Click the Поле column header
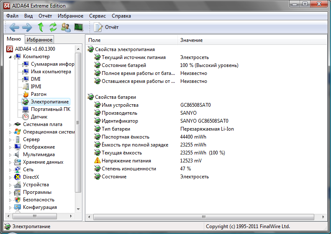This screenshot has width=331, height=234. 132,40
